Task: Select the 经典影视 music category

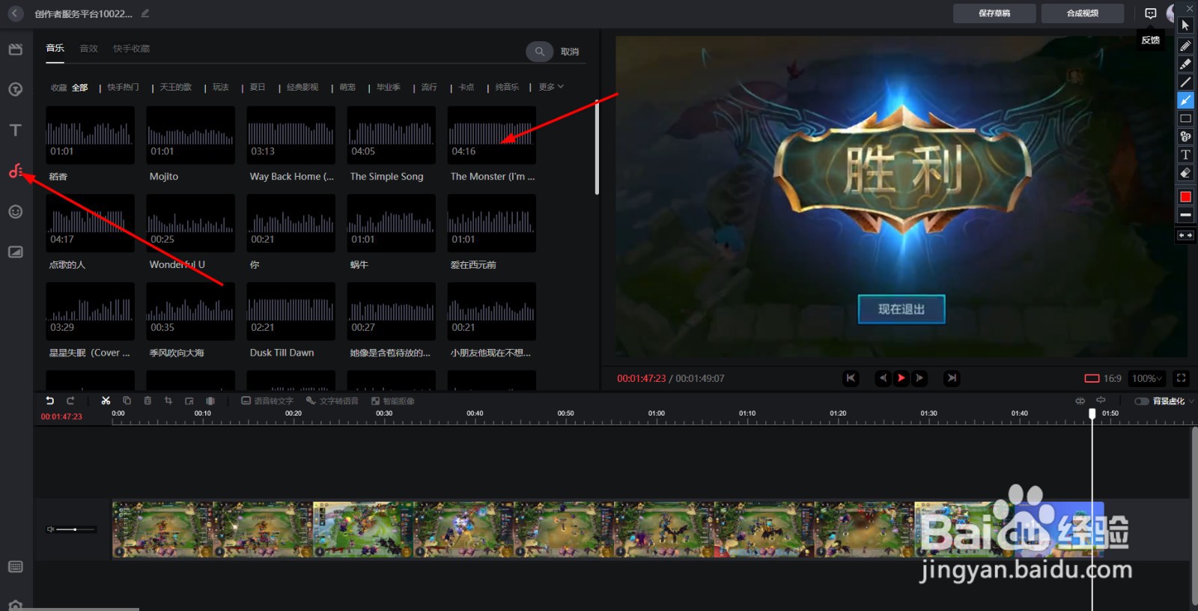Action: (302, 88)
